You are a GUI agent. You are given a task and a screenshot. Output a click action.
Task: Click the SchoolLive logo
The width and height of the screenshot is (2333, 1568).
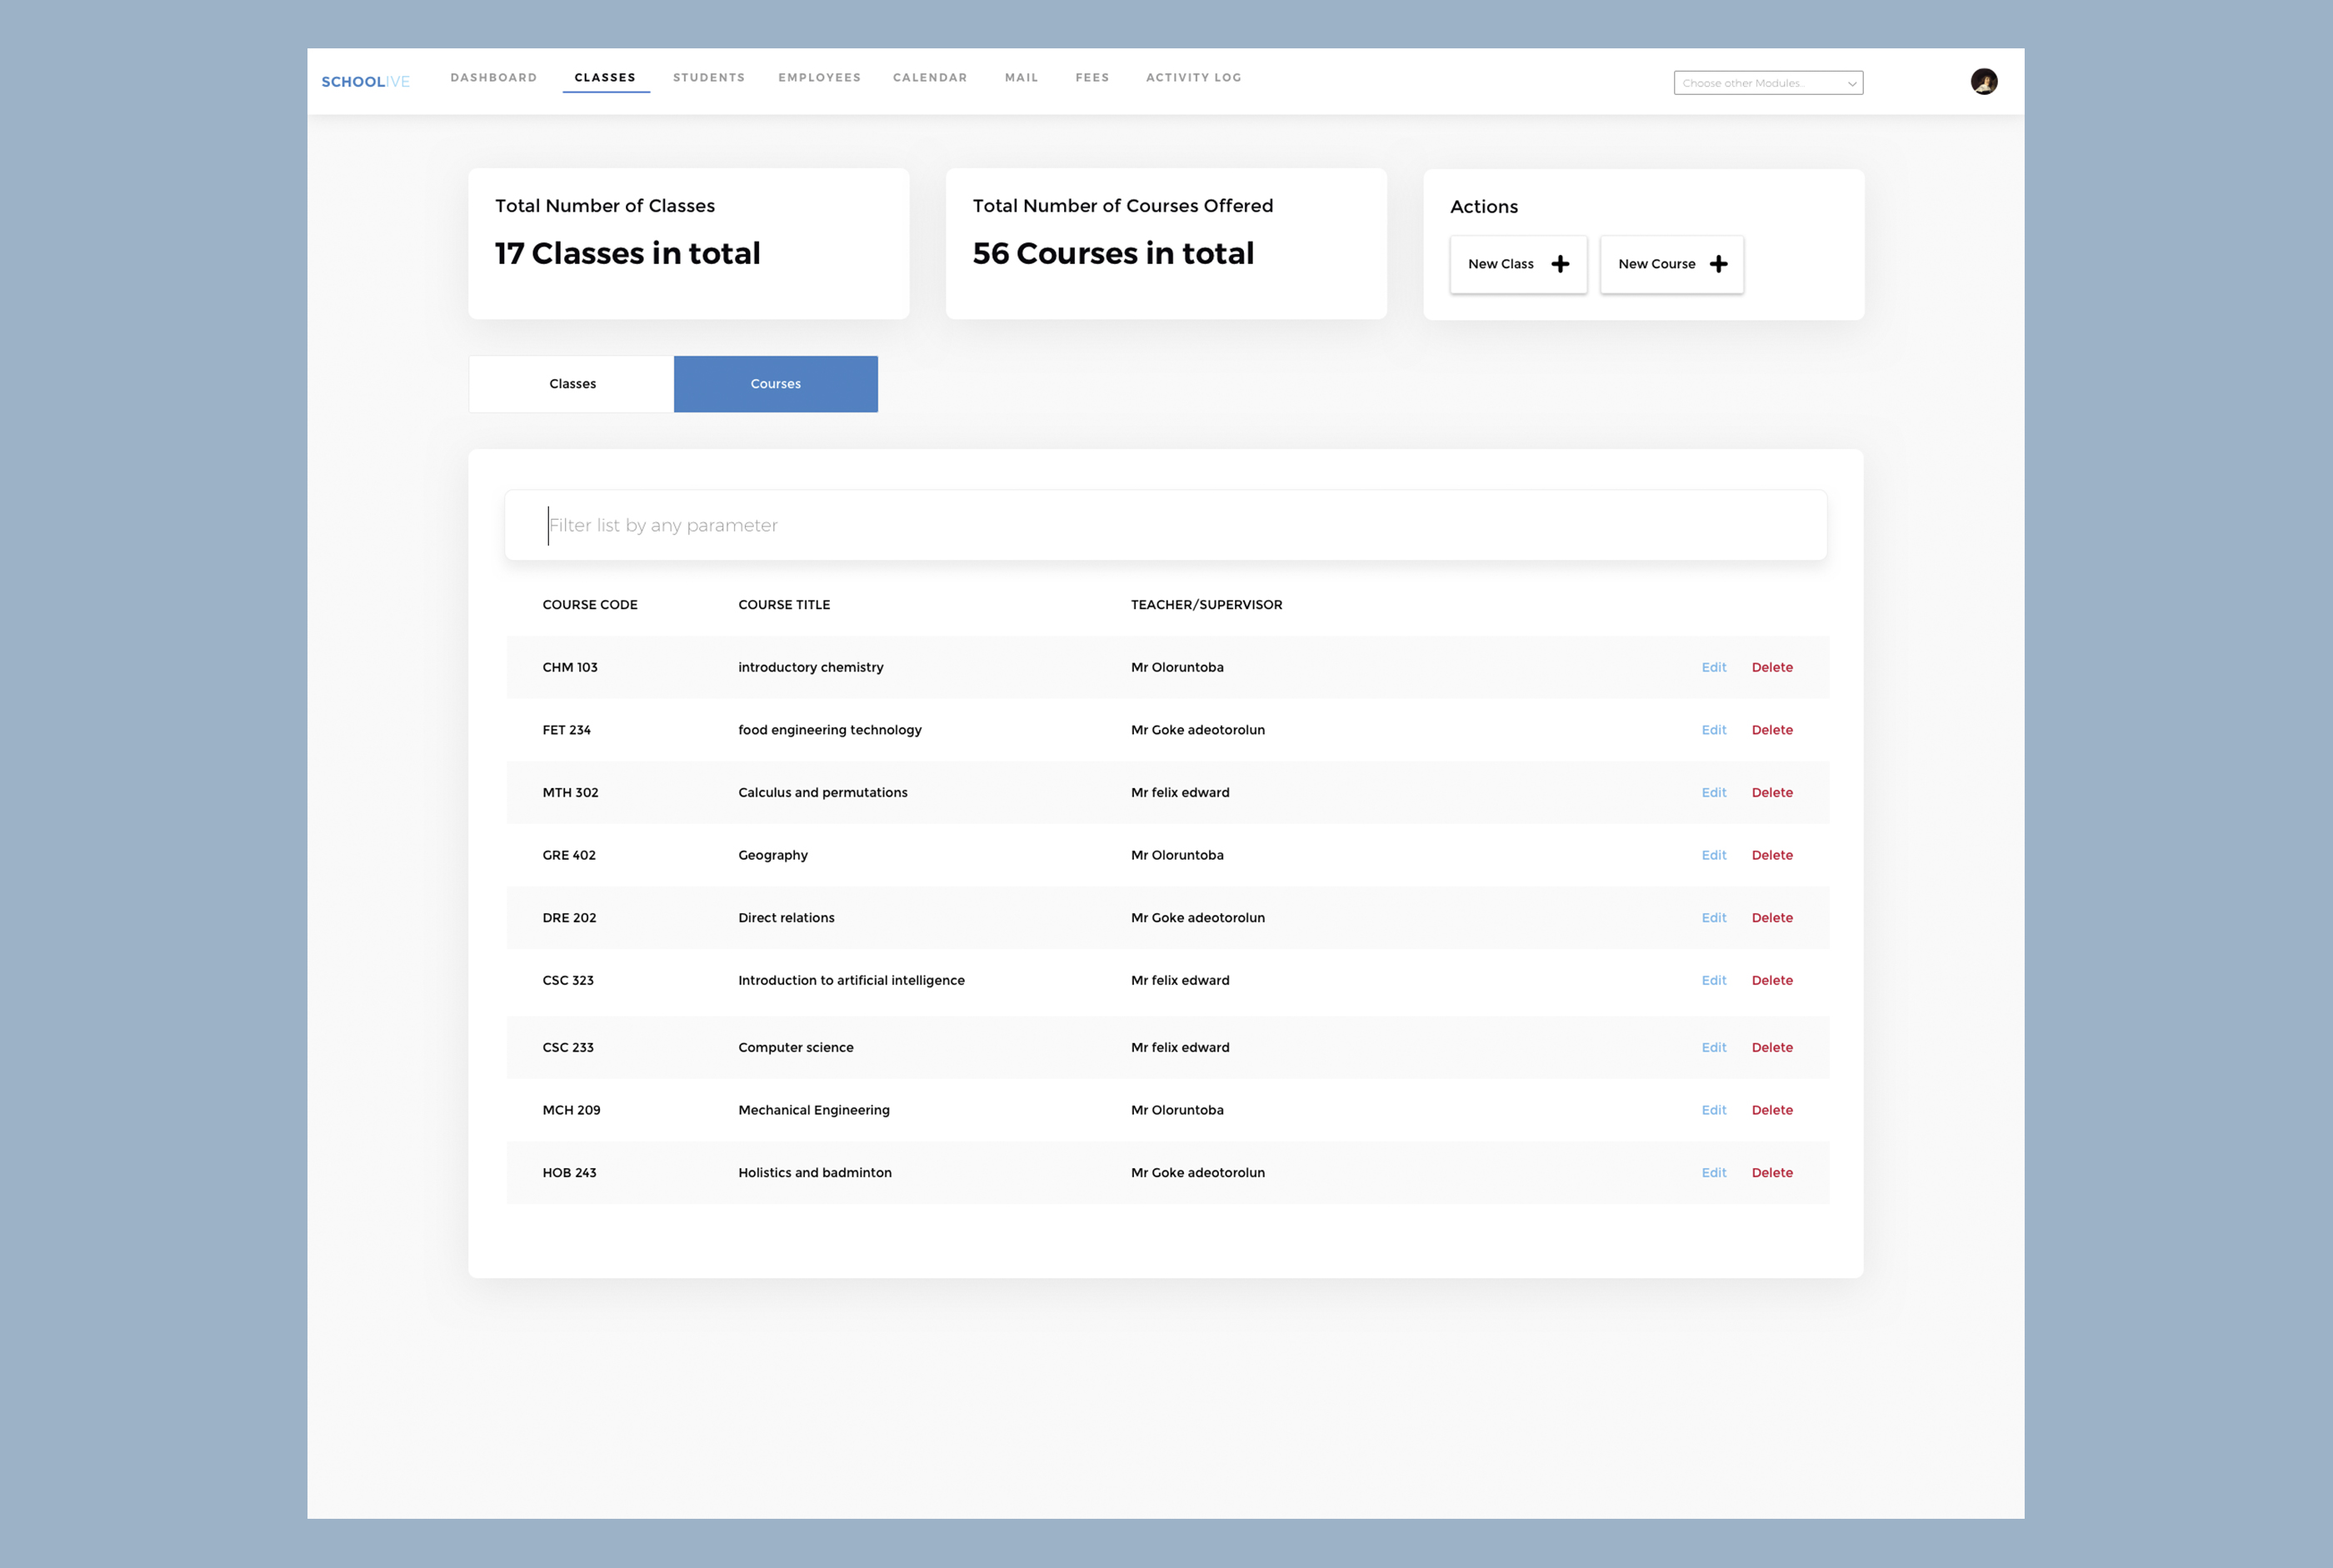tap(365, 82)
